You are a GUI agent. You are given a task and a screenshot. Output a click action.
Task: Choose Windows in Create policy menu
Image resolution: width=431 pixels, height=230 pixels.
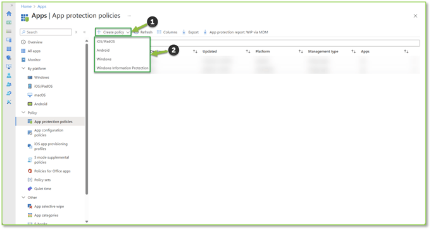(104, 59)
